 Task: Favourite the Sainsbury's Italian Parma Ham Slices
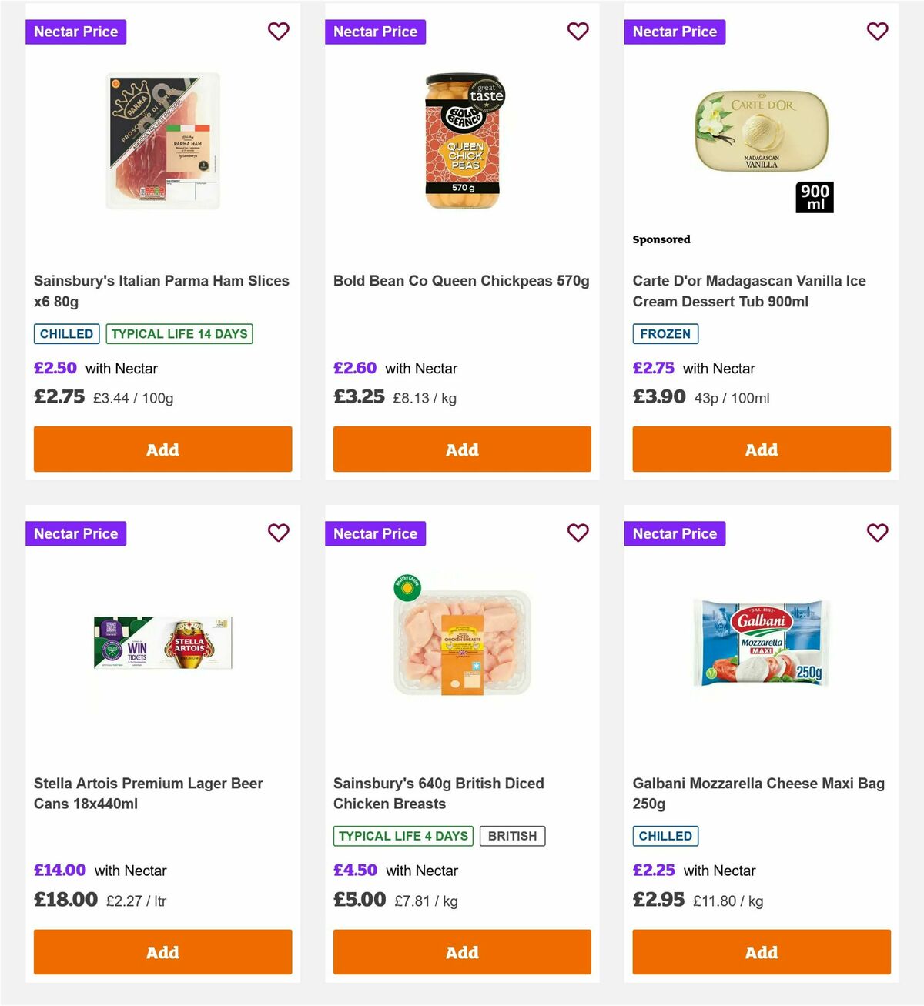pos(278,32)
